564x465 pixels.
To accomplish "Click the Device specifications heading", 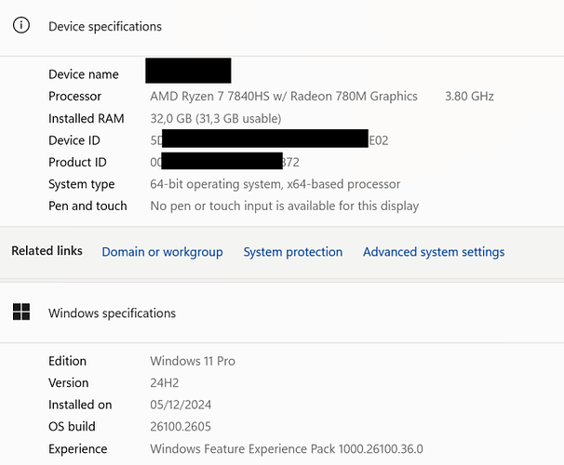I will [x=105, y=27].
